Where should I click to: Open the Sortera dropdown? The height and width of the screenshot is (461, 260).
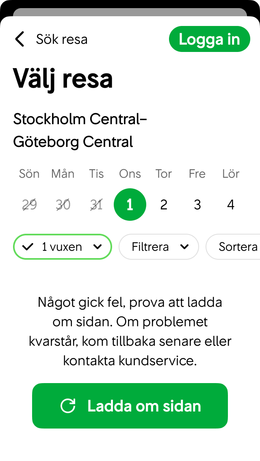[240, 247]
